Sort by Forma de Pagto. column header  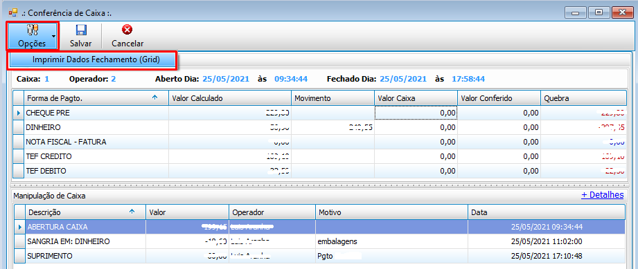tap(96, 98)
